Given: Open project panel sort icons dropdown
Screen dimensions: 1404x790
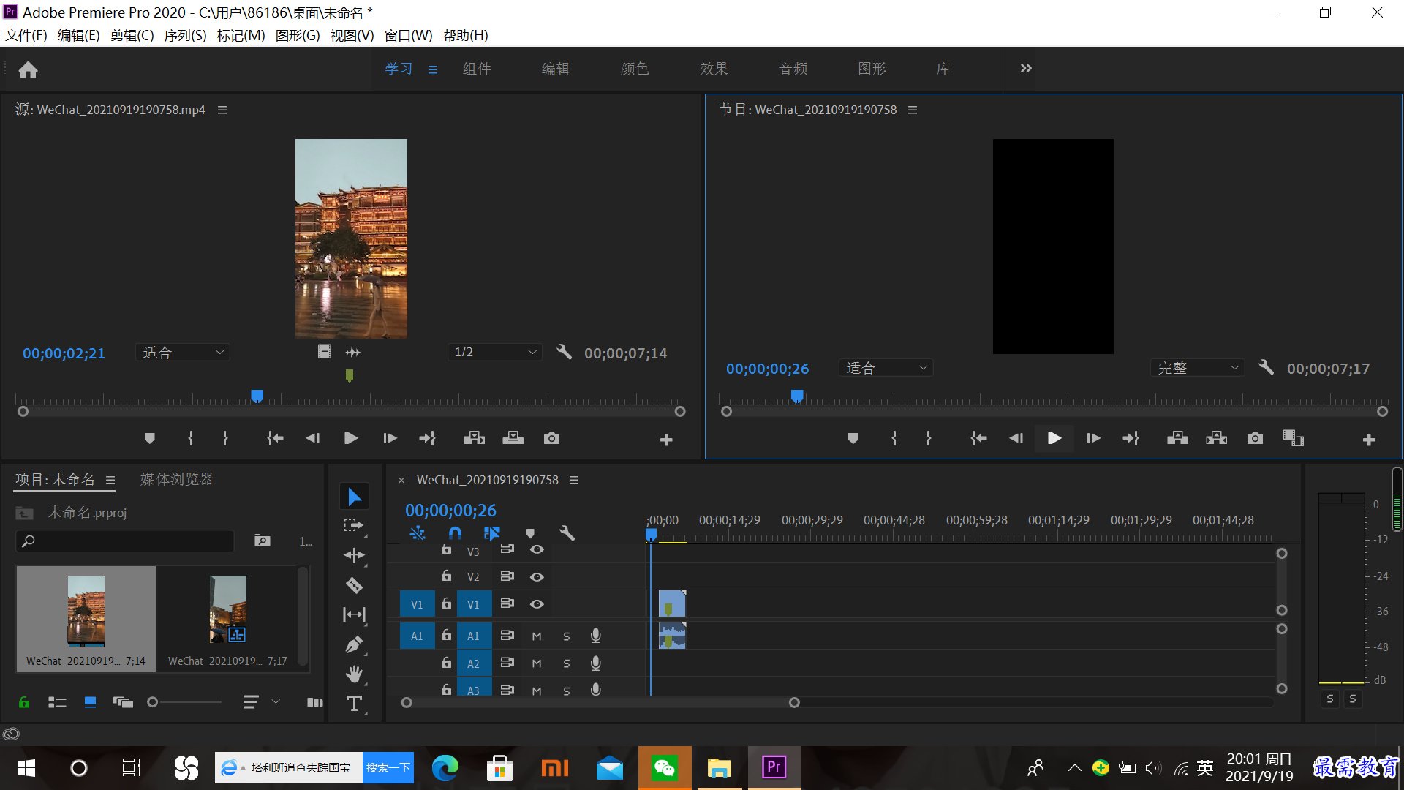Looking at the screenshot, I should point(261,702).
